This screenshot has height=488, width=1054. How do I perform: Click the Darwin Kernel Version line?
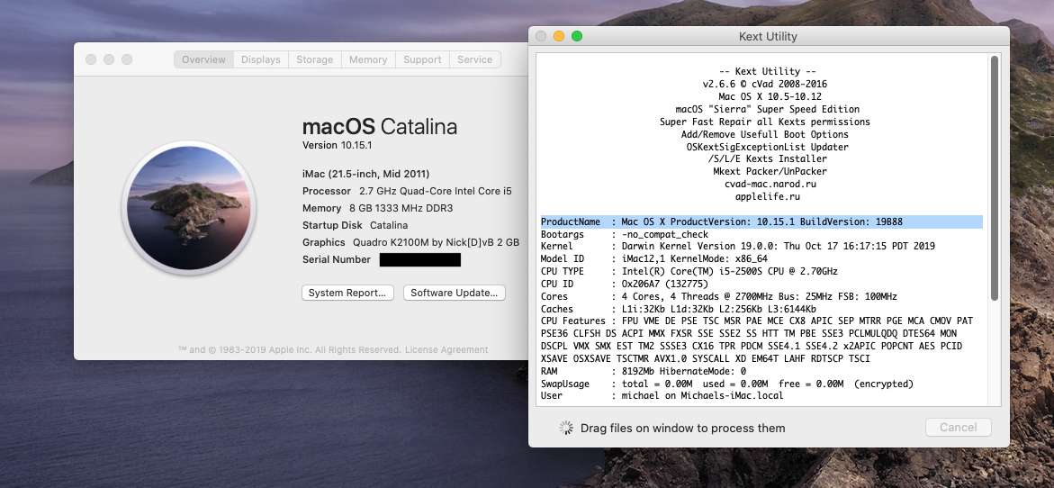click(x=737, y=246)
